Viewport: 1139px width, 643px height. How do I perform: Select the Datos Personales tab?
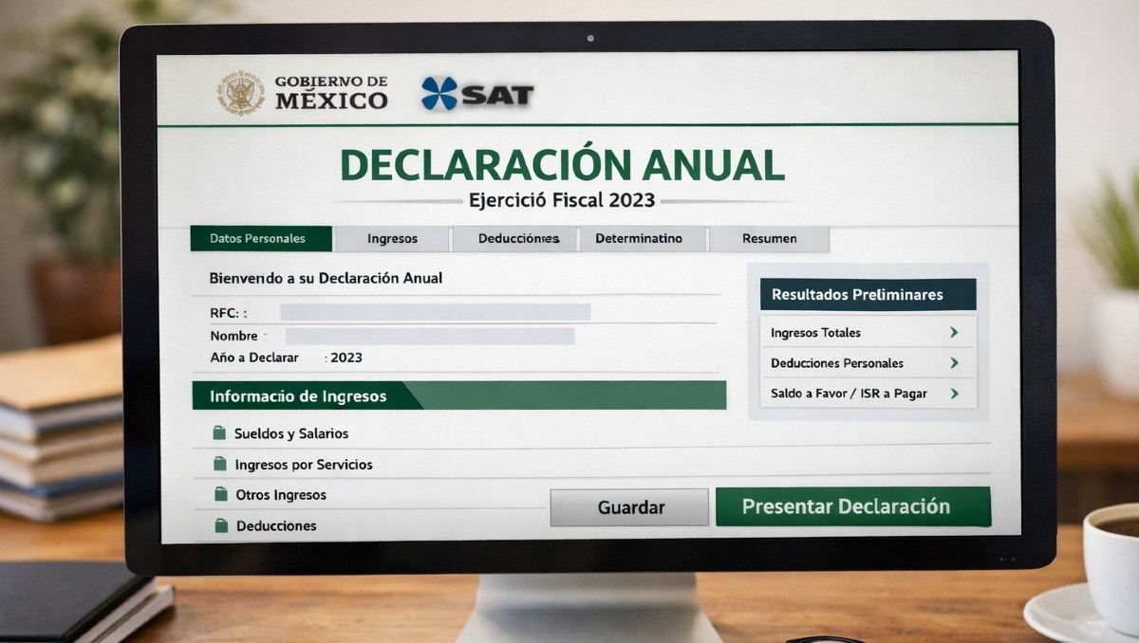point(260,238)
